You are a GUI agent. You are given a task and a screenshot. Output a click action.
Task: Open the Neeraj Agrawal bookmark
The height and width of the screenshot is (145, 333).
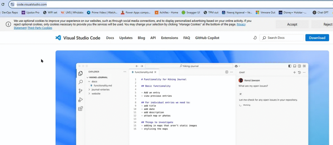(x=237, y=13)
